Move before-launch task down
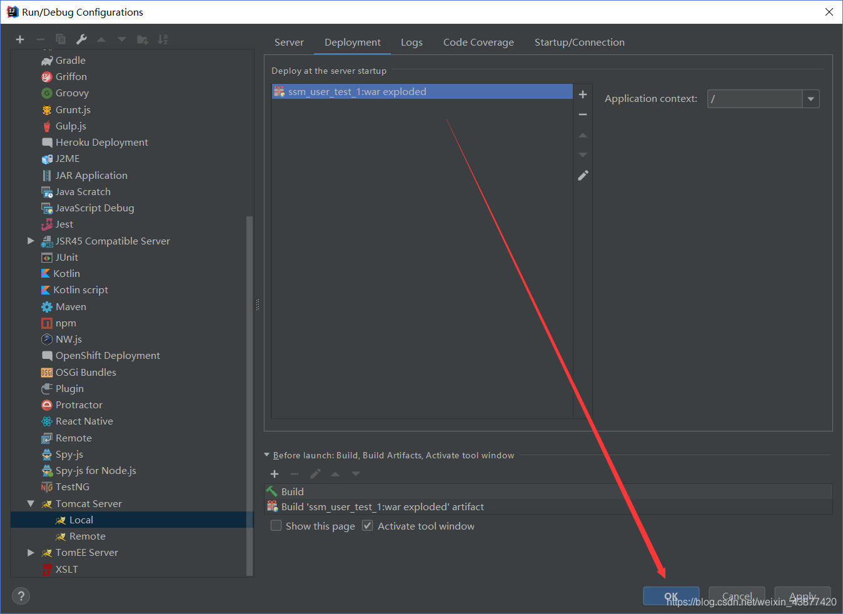The width and height of the screenshot is (843, 614). click(x=356, y=474)
